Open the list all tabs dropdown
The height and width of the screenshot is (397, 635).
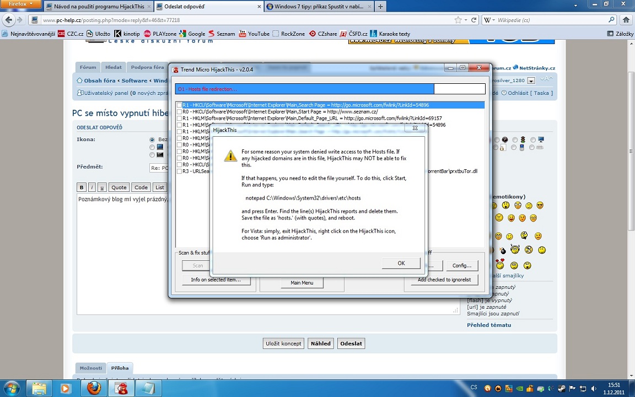576,6
